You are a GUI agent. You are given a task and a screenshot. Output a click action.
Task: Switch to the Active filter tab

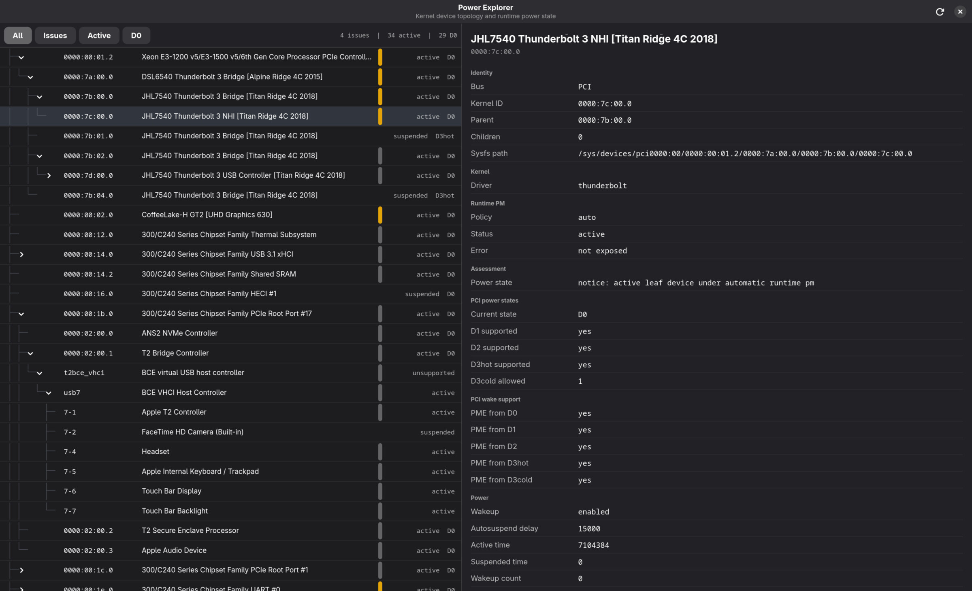click(99, 36)
